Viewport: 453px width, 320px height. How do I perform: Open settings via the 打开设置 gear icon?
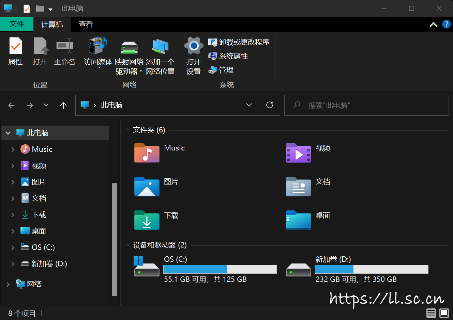tap(194, 46)
